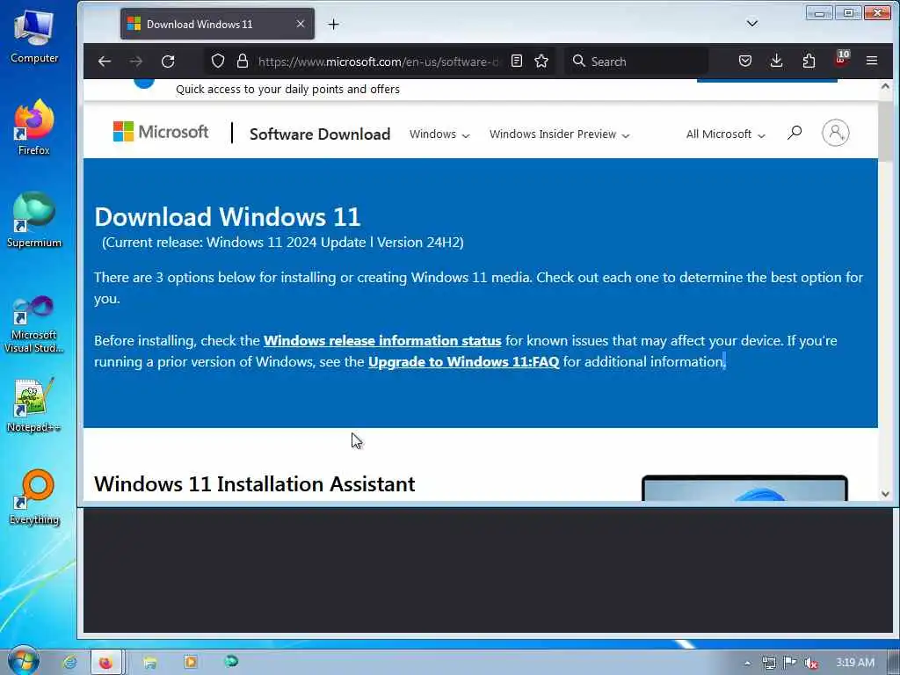Close the Download Windows 11 tab
Screen dimensions: 900x675
coord(301,24)
